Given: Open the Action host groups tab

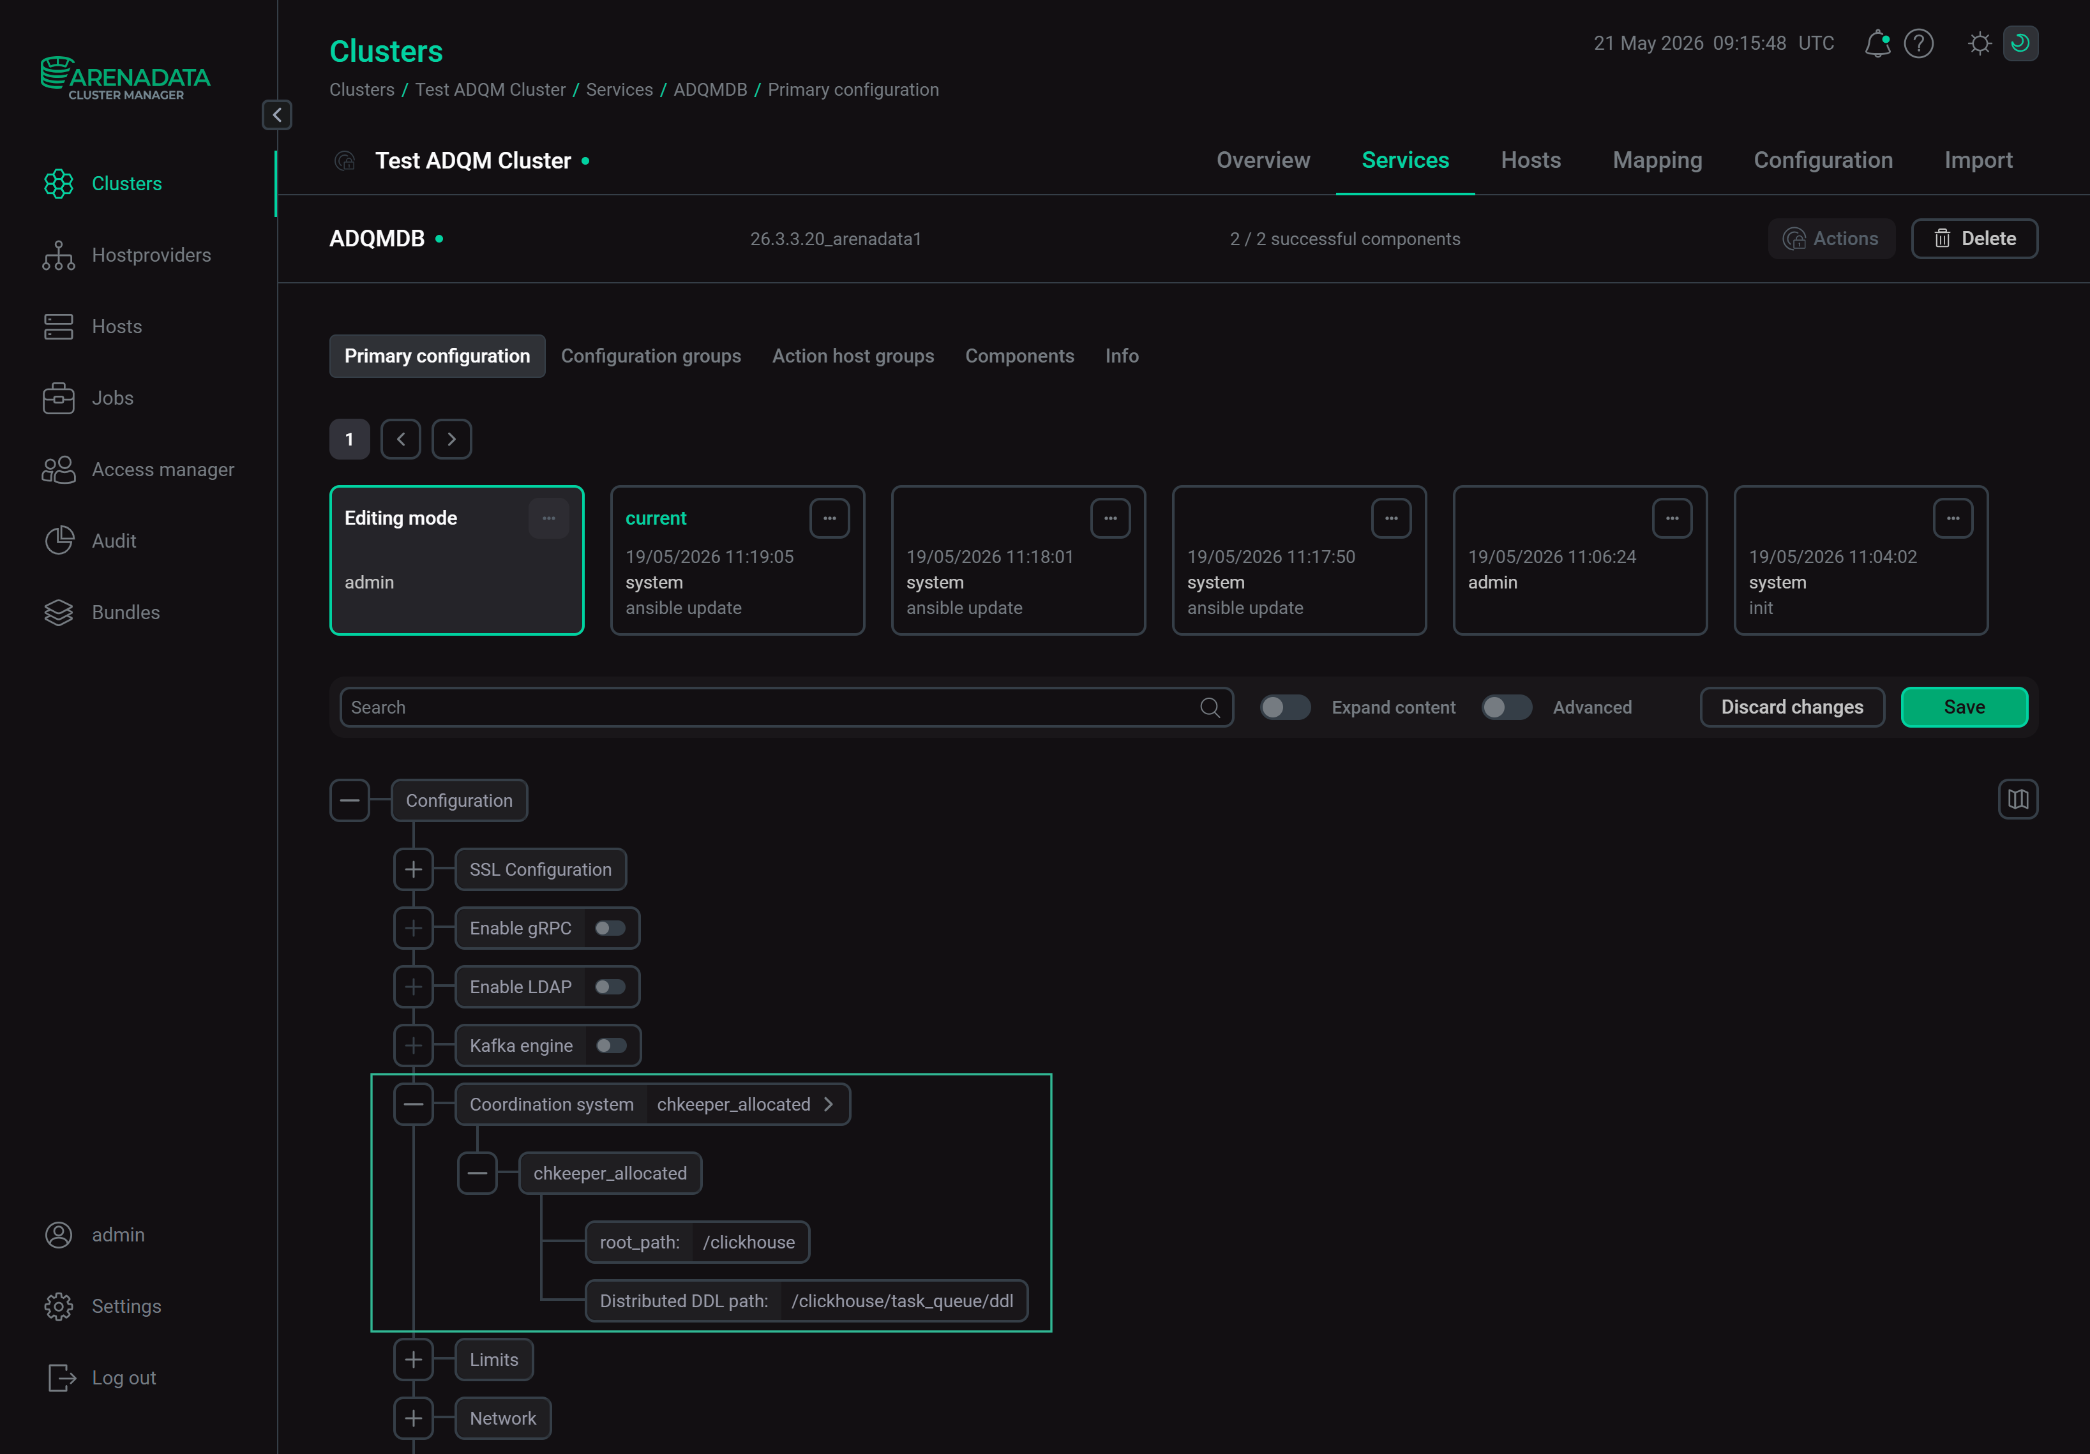Looking at the screenshot, I should coord(853,356).
